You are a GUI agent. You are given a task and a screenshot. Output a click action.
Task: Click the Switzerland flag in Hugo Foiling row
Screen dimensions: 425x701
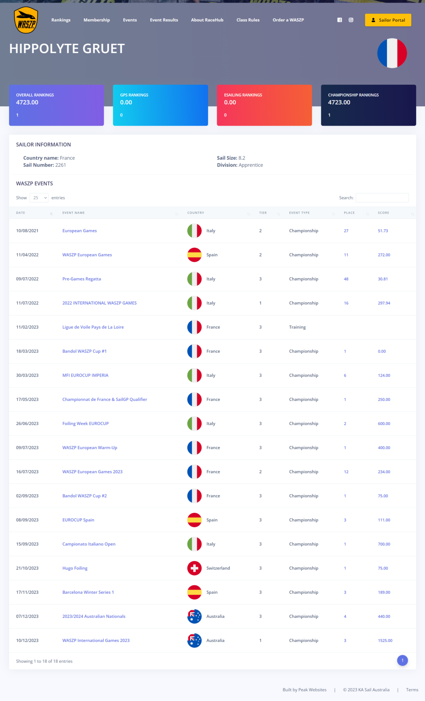tap(195, 568)
